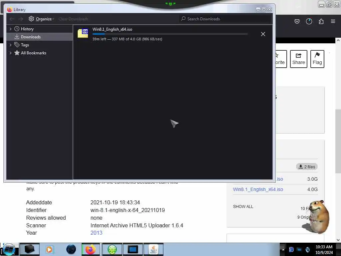Select the identifier win-8.1-english-x-64_20211019 text

pos(128,210)
